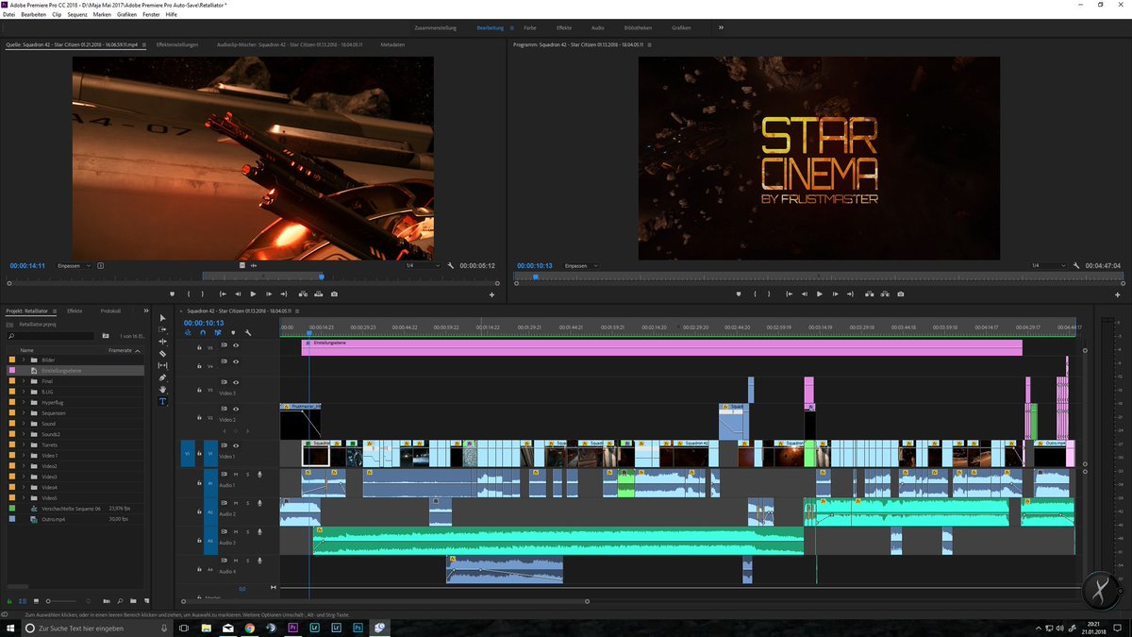The width and height of the screenshot is (1132, 637).
Task: Expand the Sound bin in the project panel
Action: point(25,424)
